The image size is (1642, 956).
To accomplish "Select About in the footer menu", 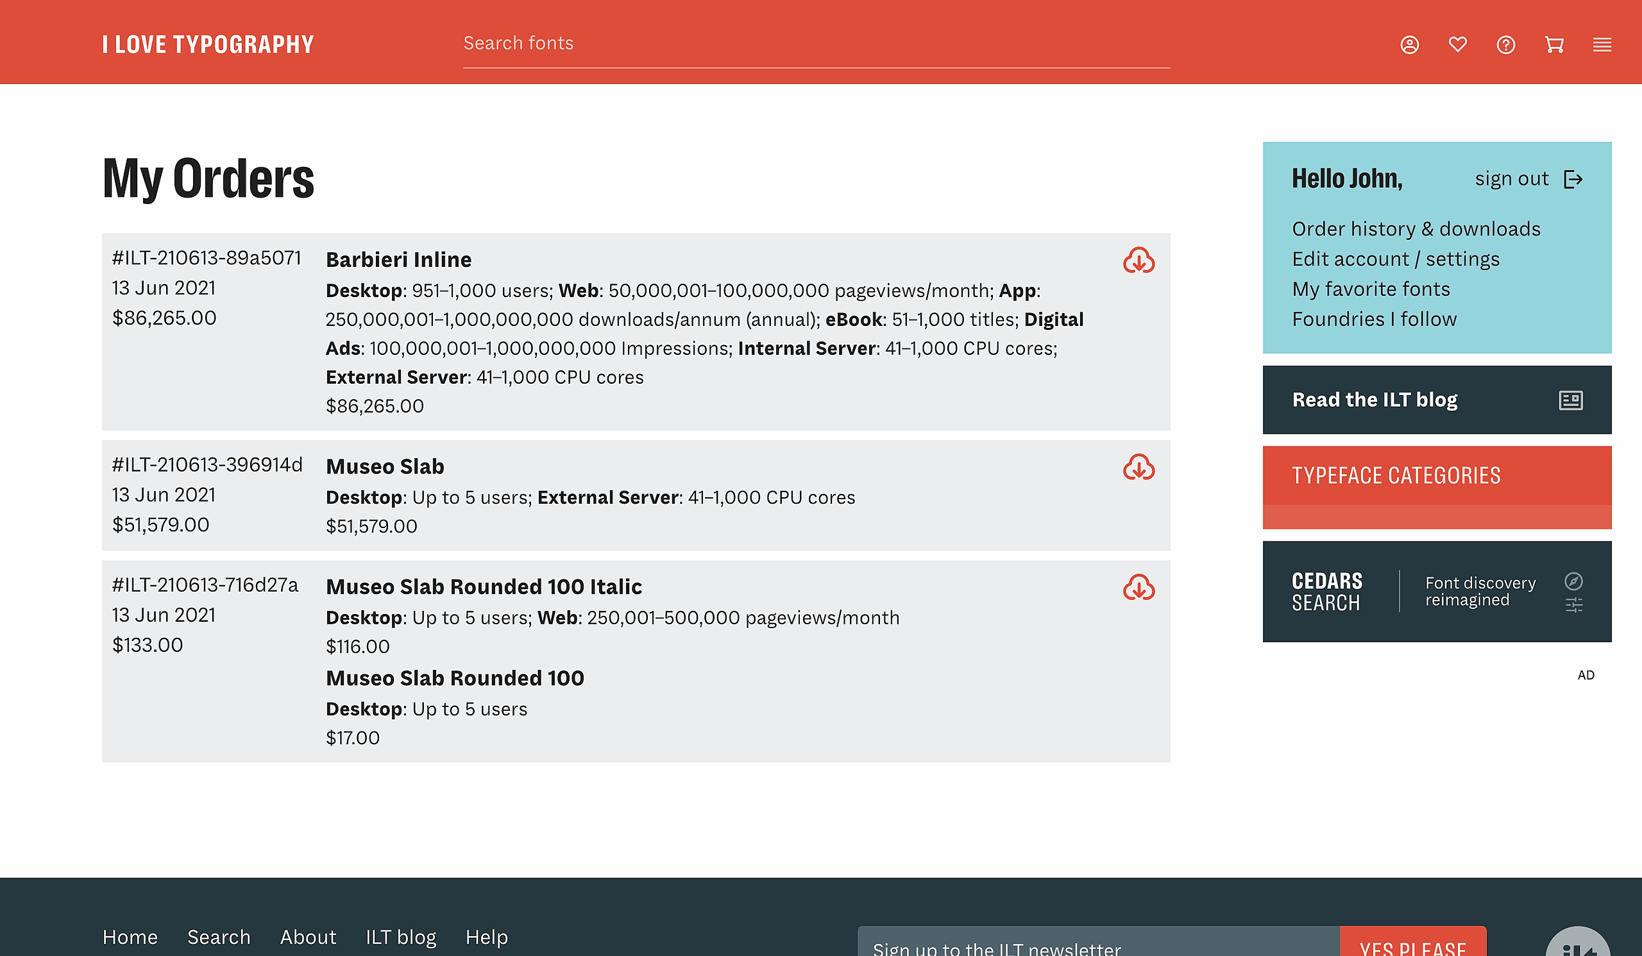I will (x=307, y=937).
